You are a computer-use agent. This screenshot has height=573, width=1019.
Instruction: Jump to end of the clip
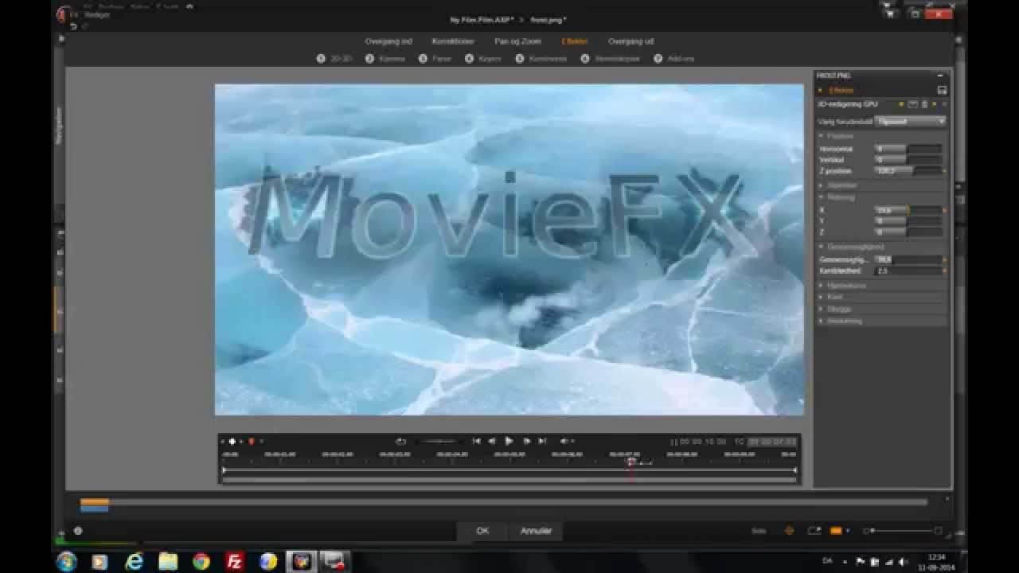tap(542, 441)
